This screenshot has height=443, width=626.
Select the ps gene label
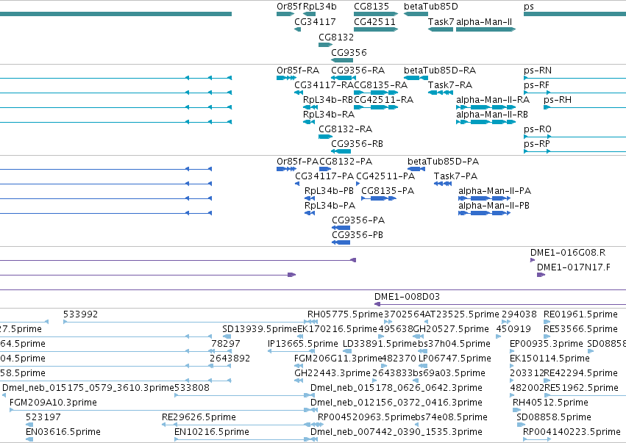(x=529, y=7)
